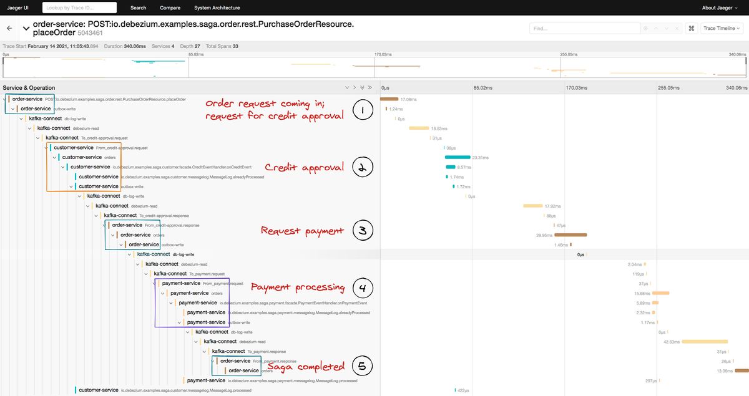Click the Lookup by Trace ID field
Screen dimensions: 749x396
click(x=80, y=7)
